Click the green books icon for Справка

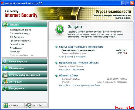pyautogui.click(x=6, y=105)
